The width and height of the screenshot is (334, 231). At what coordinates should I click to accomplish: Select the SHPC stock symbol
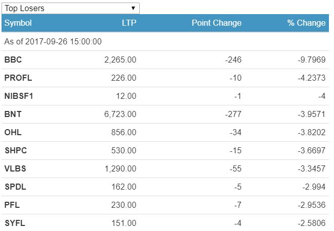(15, 150)
